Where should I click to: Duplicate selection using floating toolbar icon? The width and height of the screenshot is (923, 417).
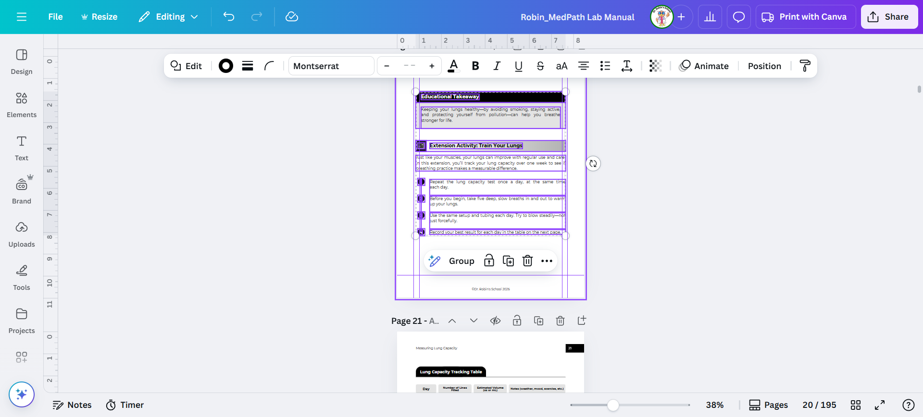coord(508,261)
